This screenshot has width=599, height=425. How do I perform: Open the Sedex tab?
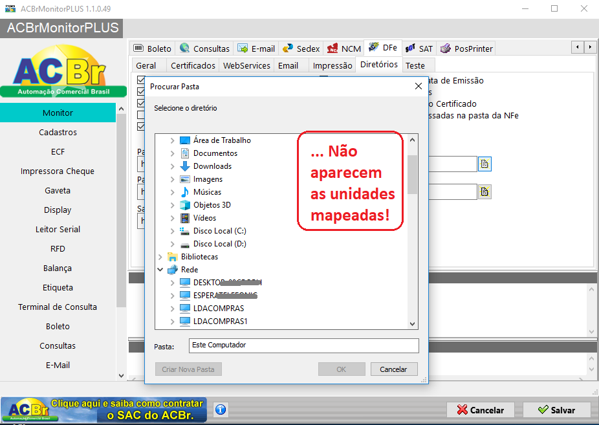click(301, 49)
